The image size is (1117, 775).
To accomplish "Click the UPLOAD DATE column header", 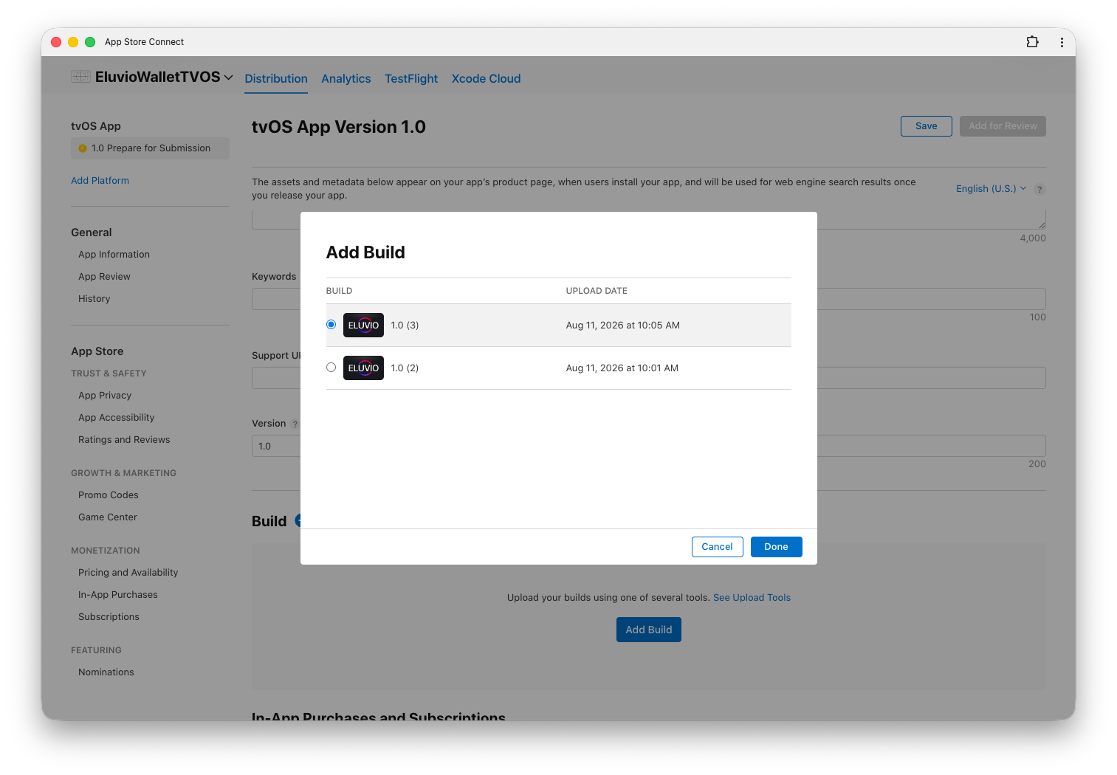I will pos(597,291).
